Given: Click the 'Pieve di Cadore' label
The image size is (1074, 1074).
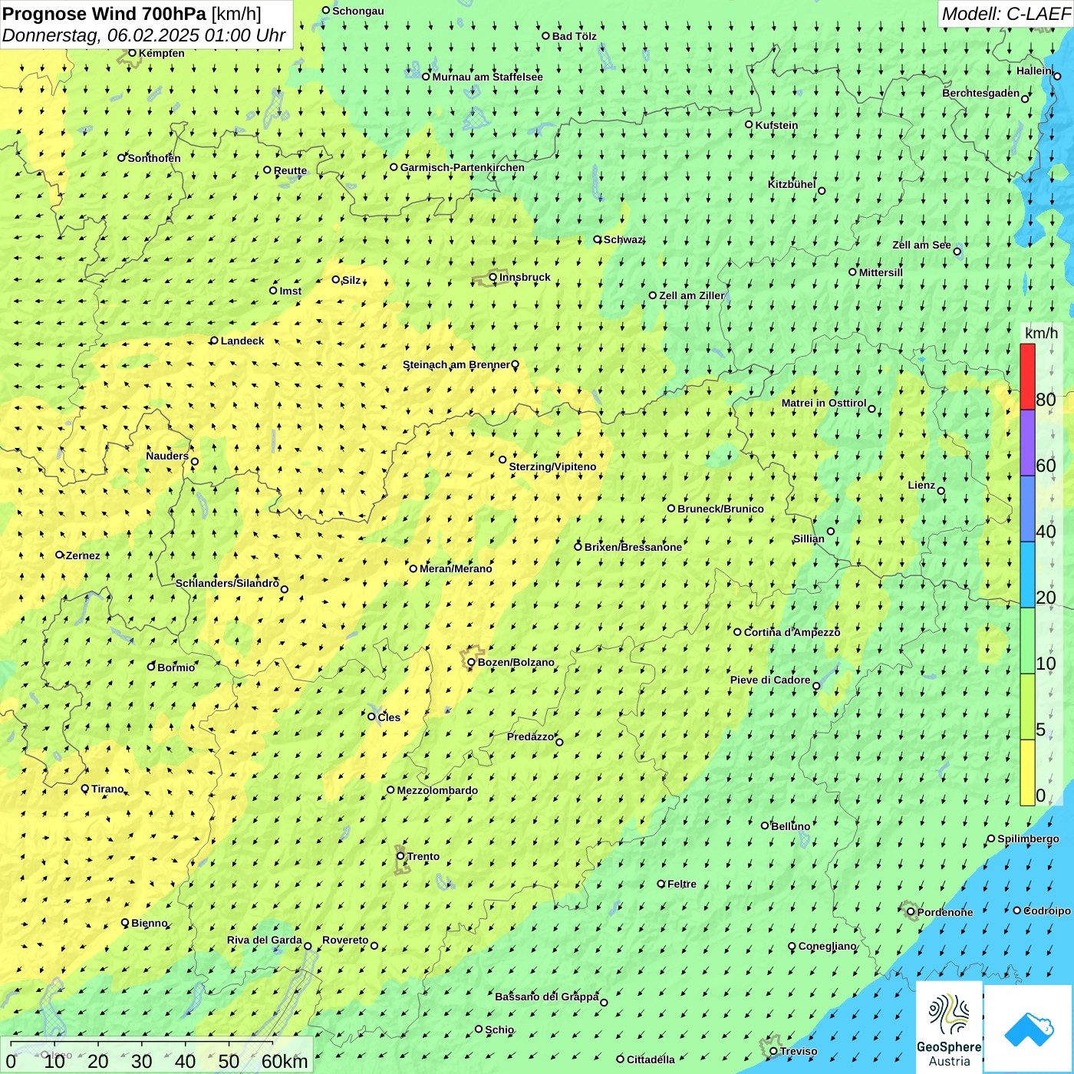Looking at the screenshot, I should coord(770,680).
